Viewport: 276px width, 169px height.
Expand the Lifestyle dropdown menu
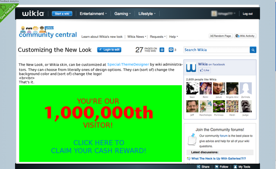[147, 14]
